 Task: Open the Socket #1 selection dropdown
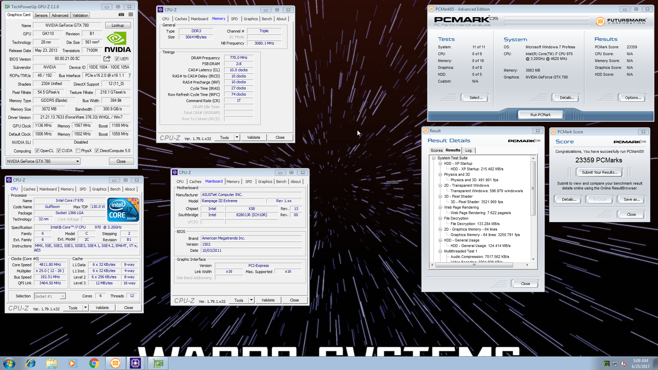coord(50,296)
